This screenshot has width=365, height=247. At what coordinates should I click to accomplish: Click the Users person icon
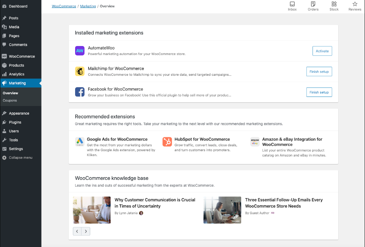[4, 131]
